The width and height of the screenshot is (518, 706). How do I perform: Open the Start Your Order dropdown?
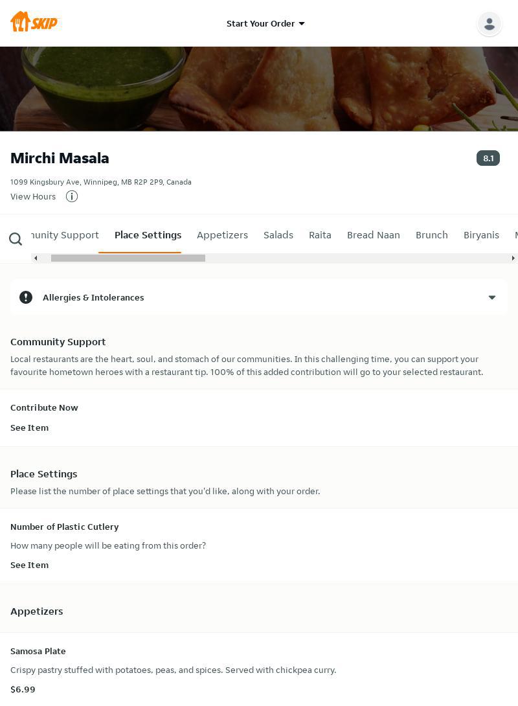tap(265, 23)
